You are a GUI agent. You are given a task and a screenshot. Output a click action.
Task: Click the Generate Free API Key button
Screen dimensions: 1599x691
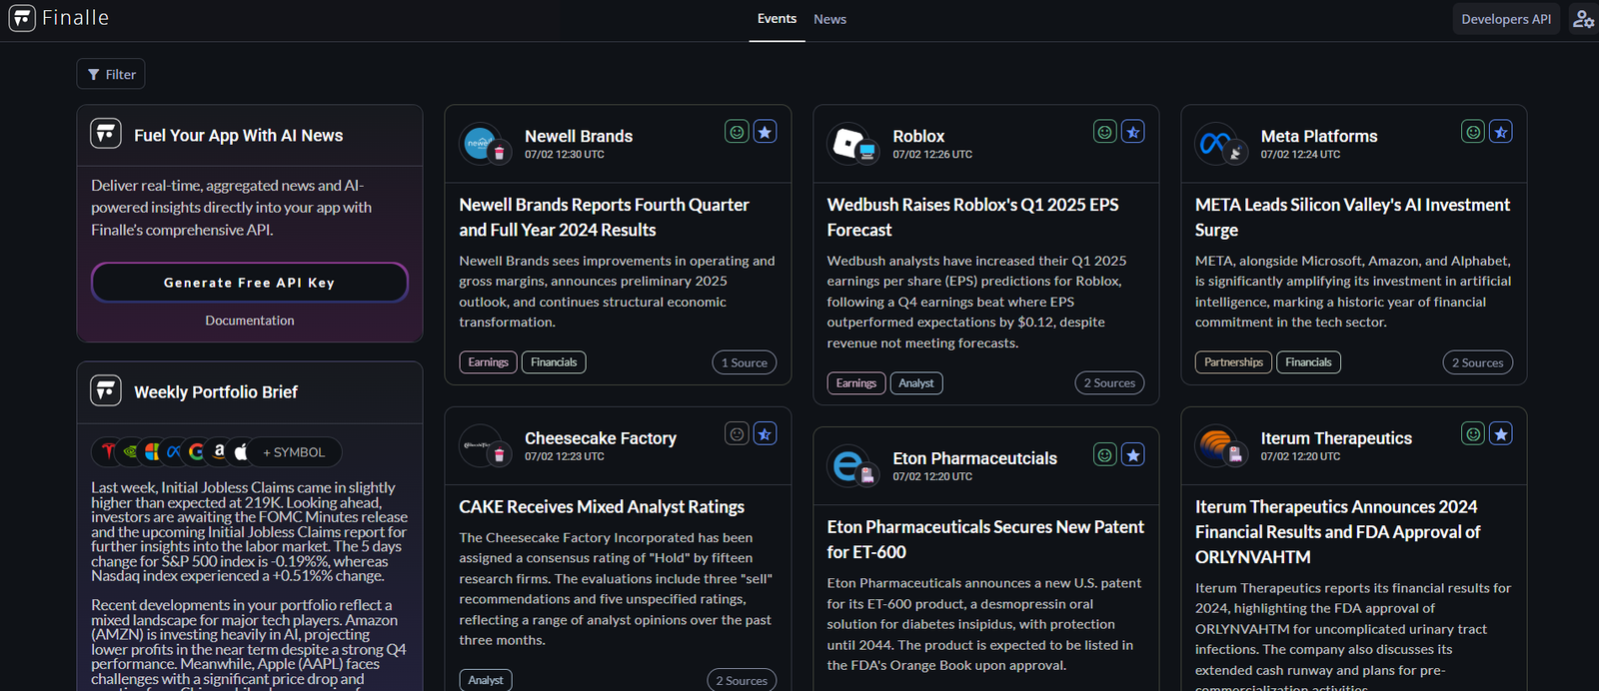[249, 283]
